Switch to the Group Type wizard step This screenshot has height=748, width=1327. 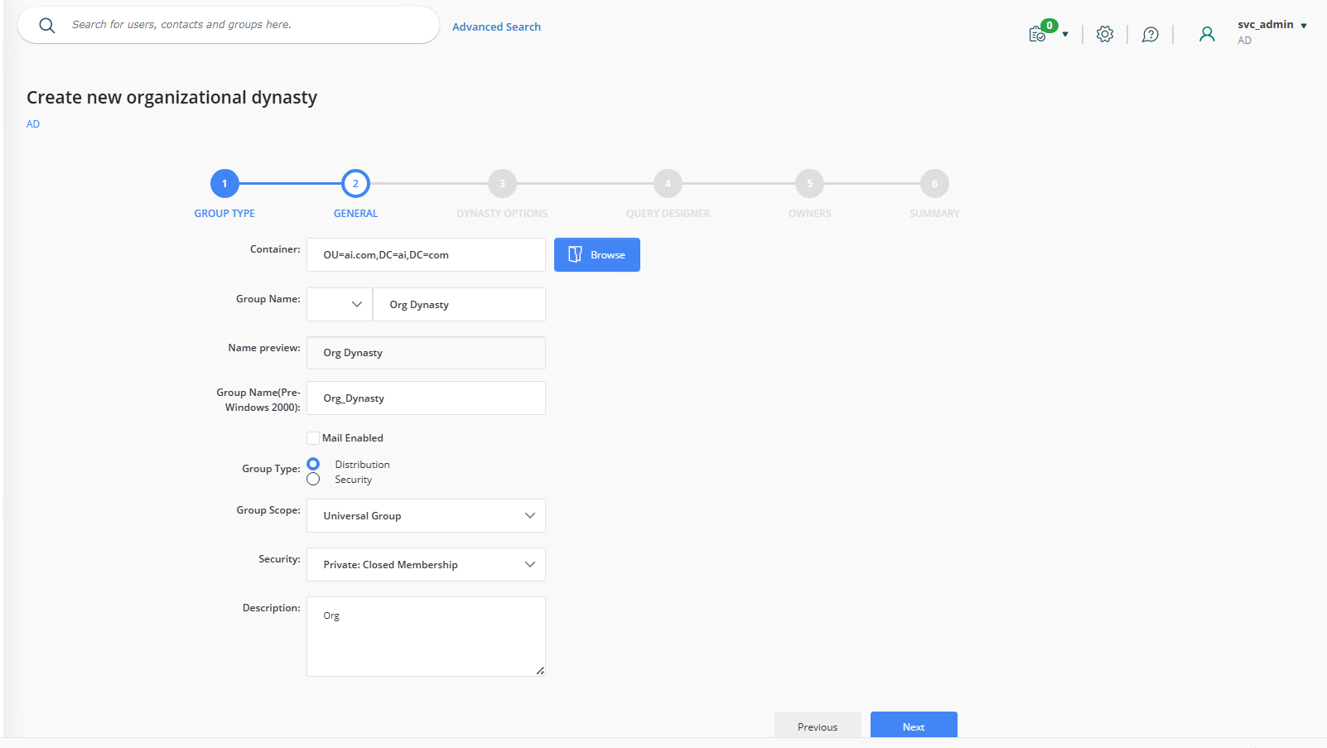(x=224, y=183)
